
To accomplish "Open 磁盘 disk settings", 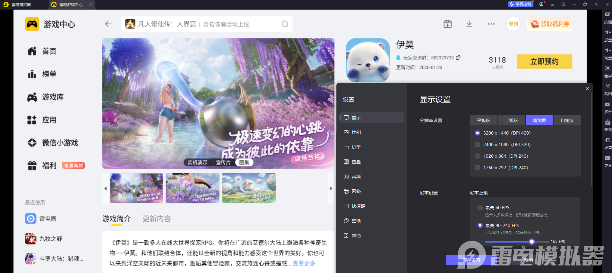I will [x=372, y=162].
